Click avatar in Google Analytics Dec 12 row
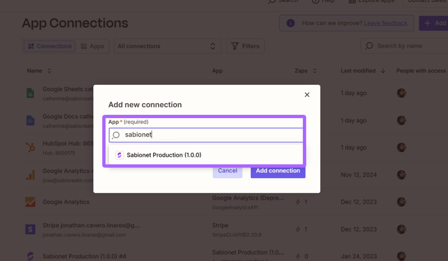448x261 pixels. (x=401, y=202)
